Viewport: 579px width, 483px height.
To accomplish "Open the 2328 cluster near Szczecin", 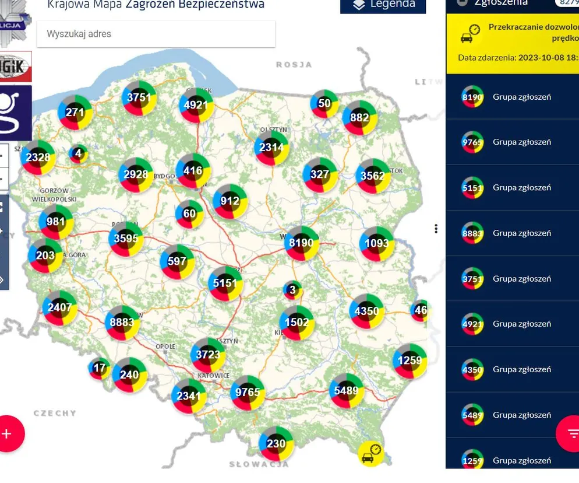I will (x=38, y=157).
